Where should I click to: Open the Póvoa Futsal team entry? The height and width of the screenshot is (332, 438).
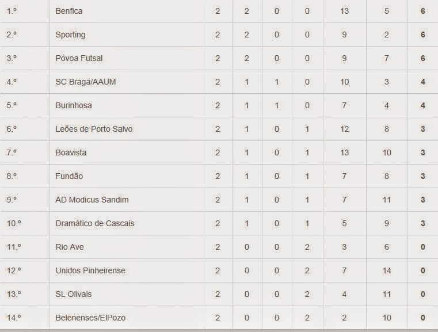click(79, 58)
